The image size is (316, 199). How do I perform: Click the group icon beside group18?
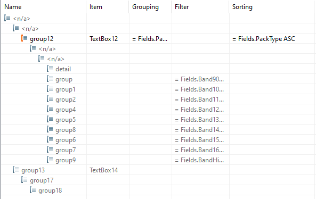33,190
